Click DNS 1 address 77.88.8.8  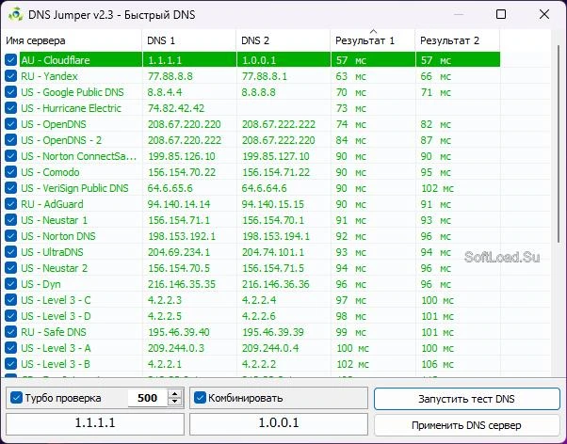[170, 76]
